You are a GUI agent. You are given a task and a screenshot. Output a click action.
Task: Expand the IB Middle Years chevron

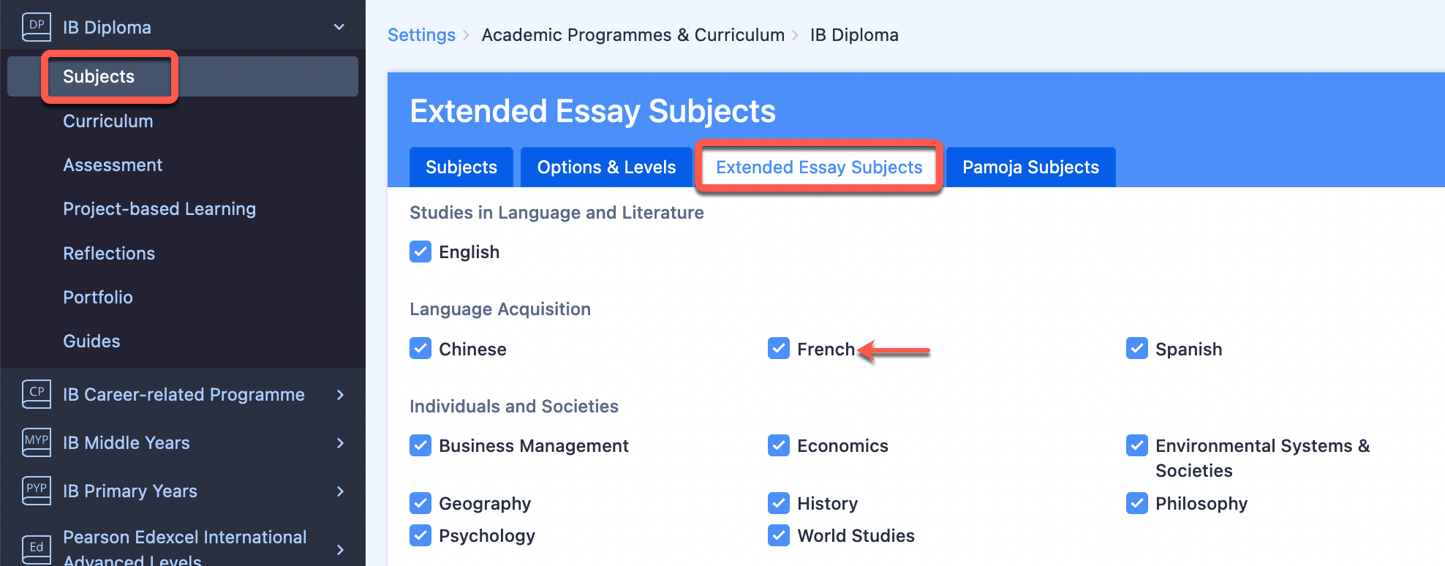click(x=340, y=443)
